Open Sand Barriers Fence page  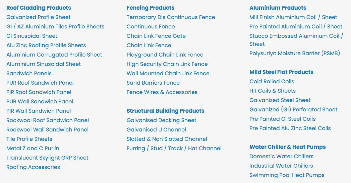pyautogui.click(x=153, y=83)
